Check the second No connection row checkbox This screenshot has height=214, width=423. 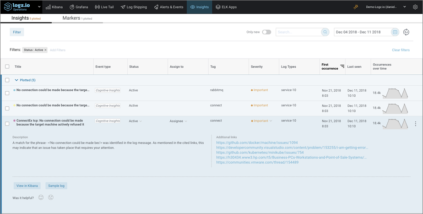[x=7, y=108]
